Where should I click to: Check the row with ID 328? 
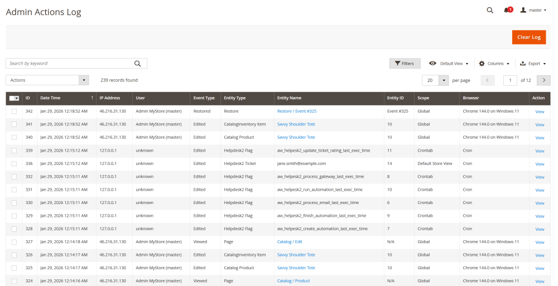click(x=14, y=229)
